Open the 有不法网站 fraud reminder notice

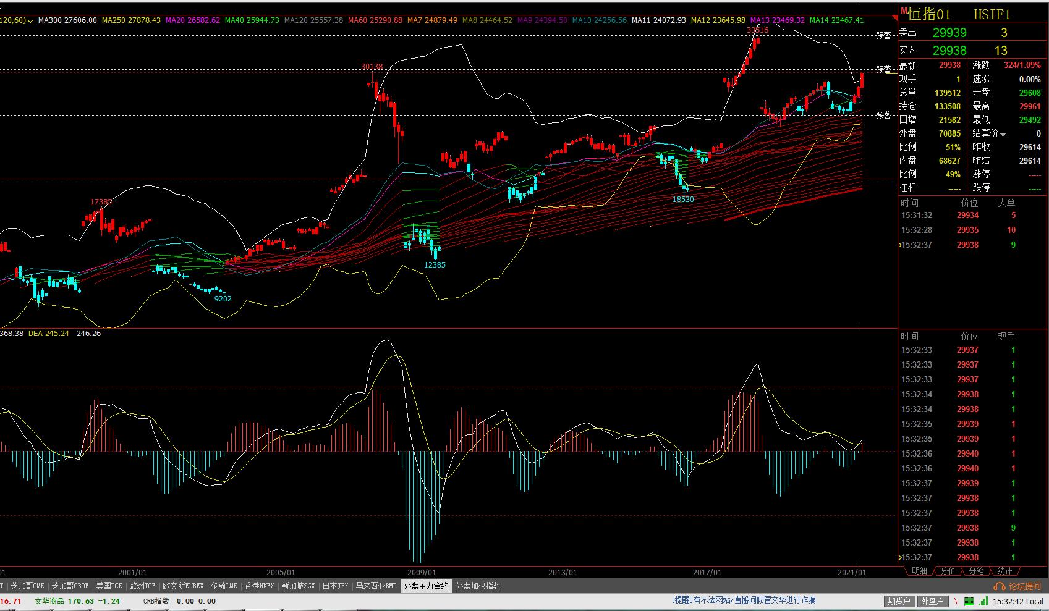point(744,600)
